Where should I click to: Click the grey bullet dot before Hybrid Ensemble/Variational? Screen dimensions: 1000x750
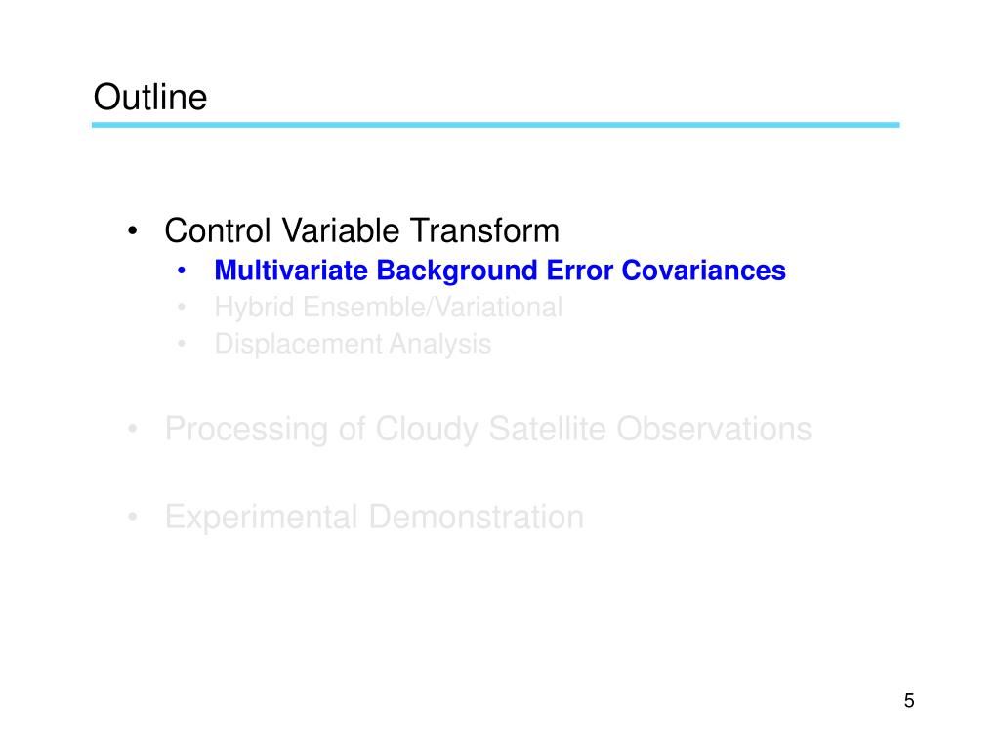(x=182, y=308)
